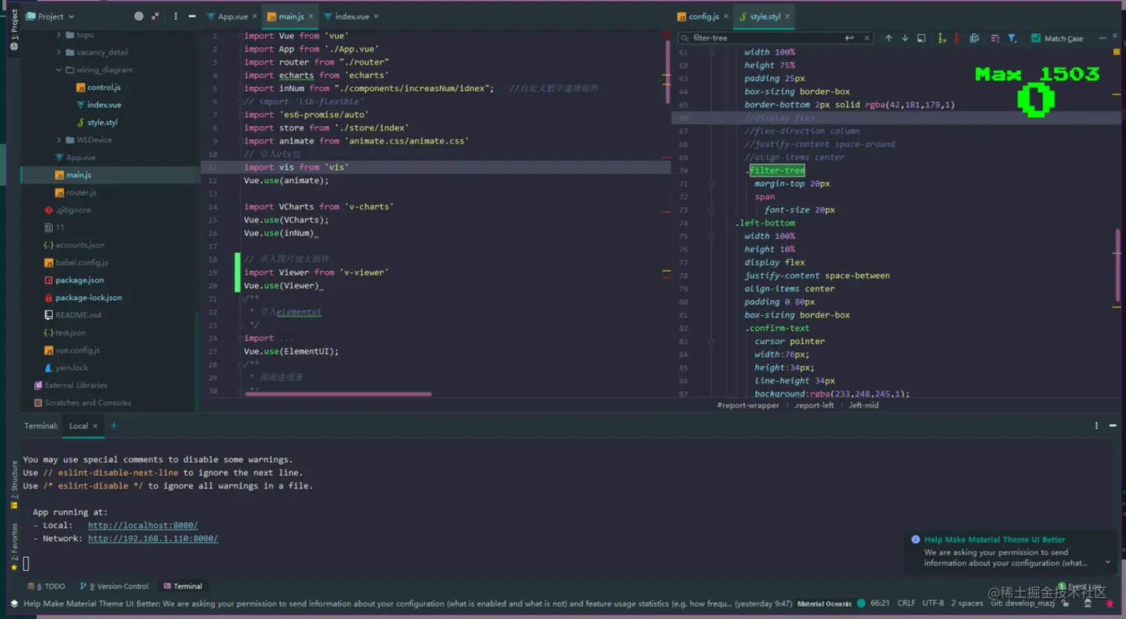
Task: Add a new terminal session tab
Action: (x=114, y=426)
